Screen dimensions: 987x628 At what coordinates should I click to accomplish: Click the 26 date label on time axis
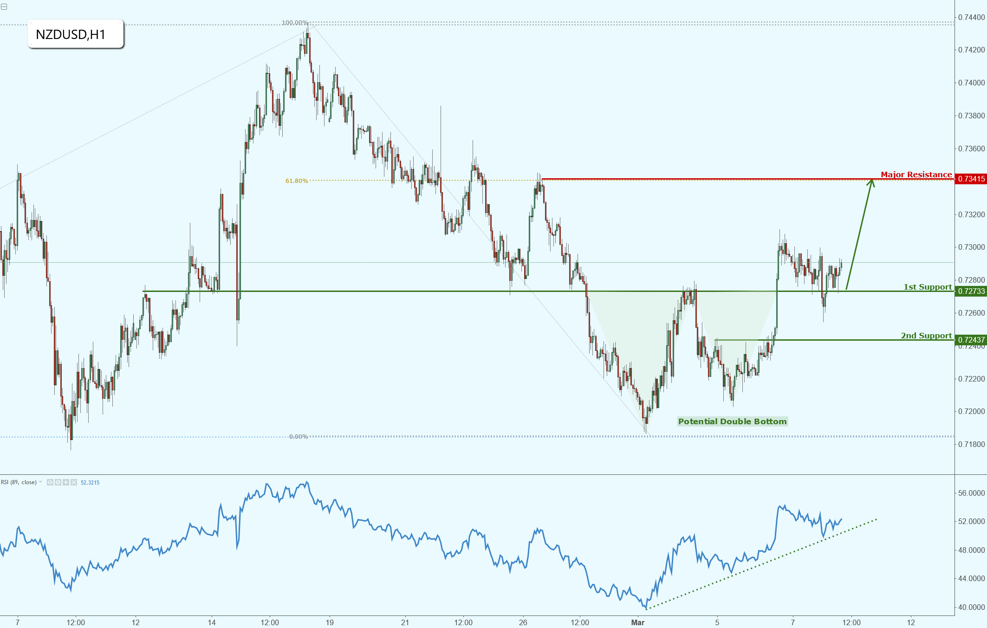tap(523, 622)
